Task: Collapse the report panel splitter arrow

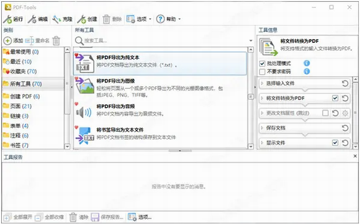Action: [x=180, y=151]
